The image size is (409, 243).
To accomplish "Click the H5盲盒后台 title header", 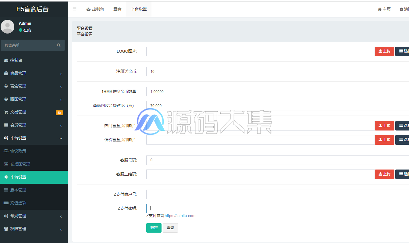I will click(33, 9).
